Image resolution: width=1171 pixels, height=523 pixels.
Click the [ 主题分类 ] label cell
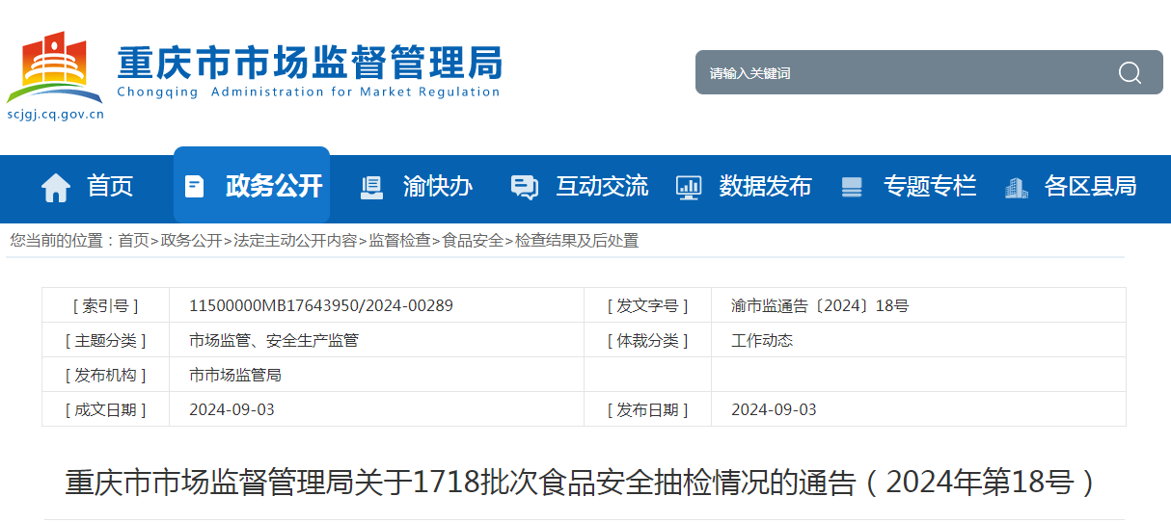(x=105, y=340)
